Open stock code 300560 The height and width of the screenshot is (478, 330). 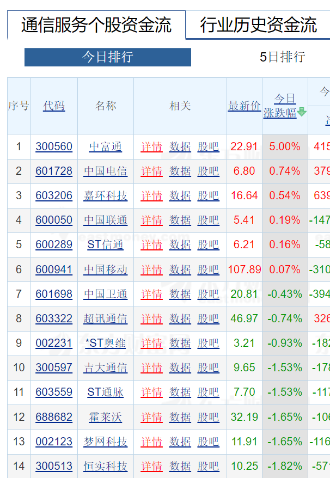point(54,146)
